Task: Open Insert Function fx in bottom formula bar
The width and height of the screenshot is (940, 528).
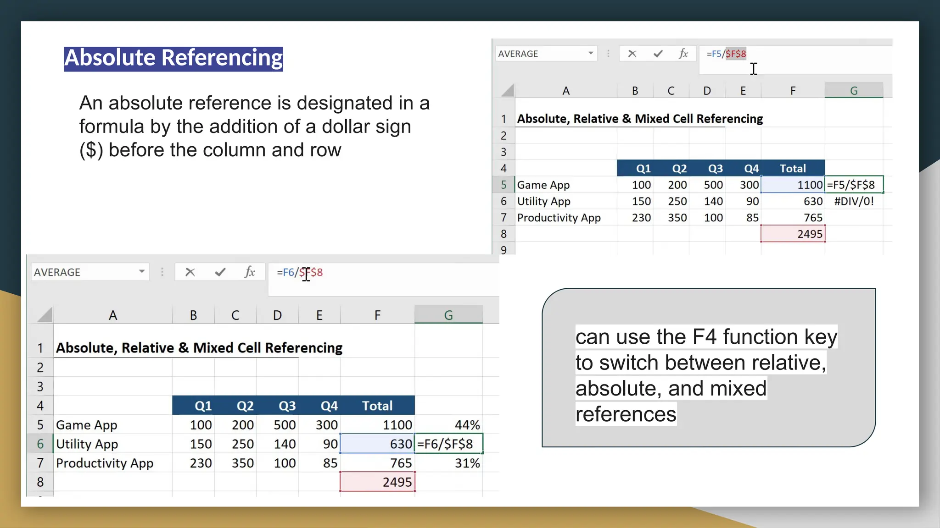Action: pyautogui.click(x=250, y=272)
